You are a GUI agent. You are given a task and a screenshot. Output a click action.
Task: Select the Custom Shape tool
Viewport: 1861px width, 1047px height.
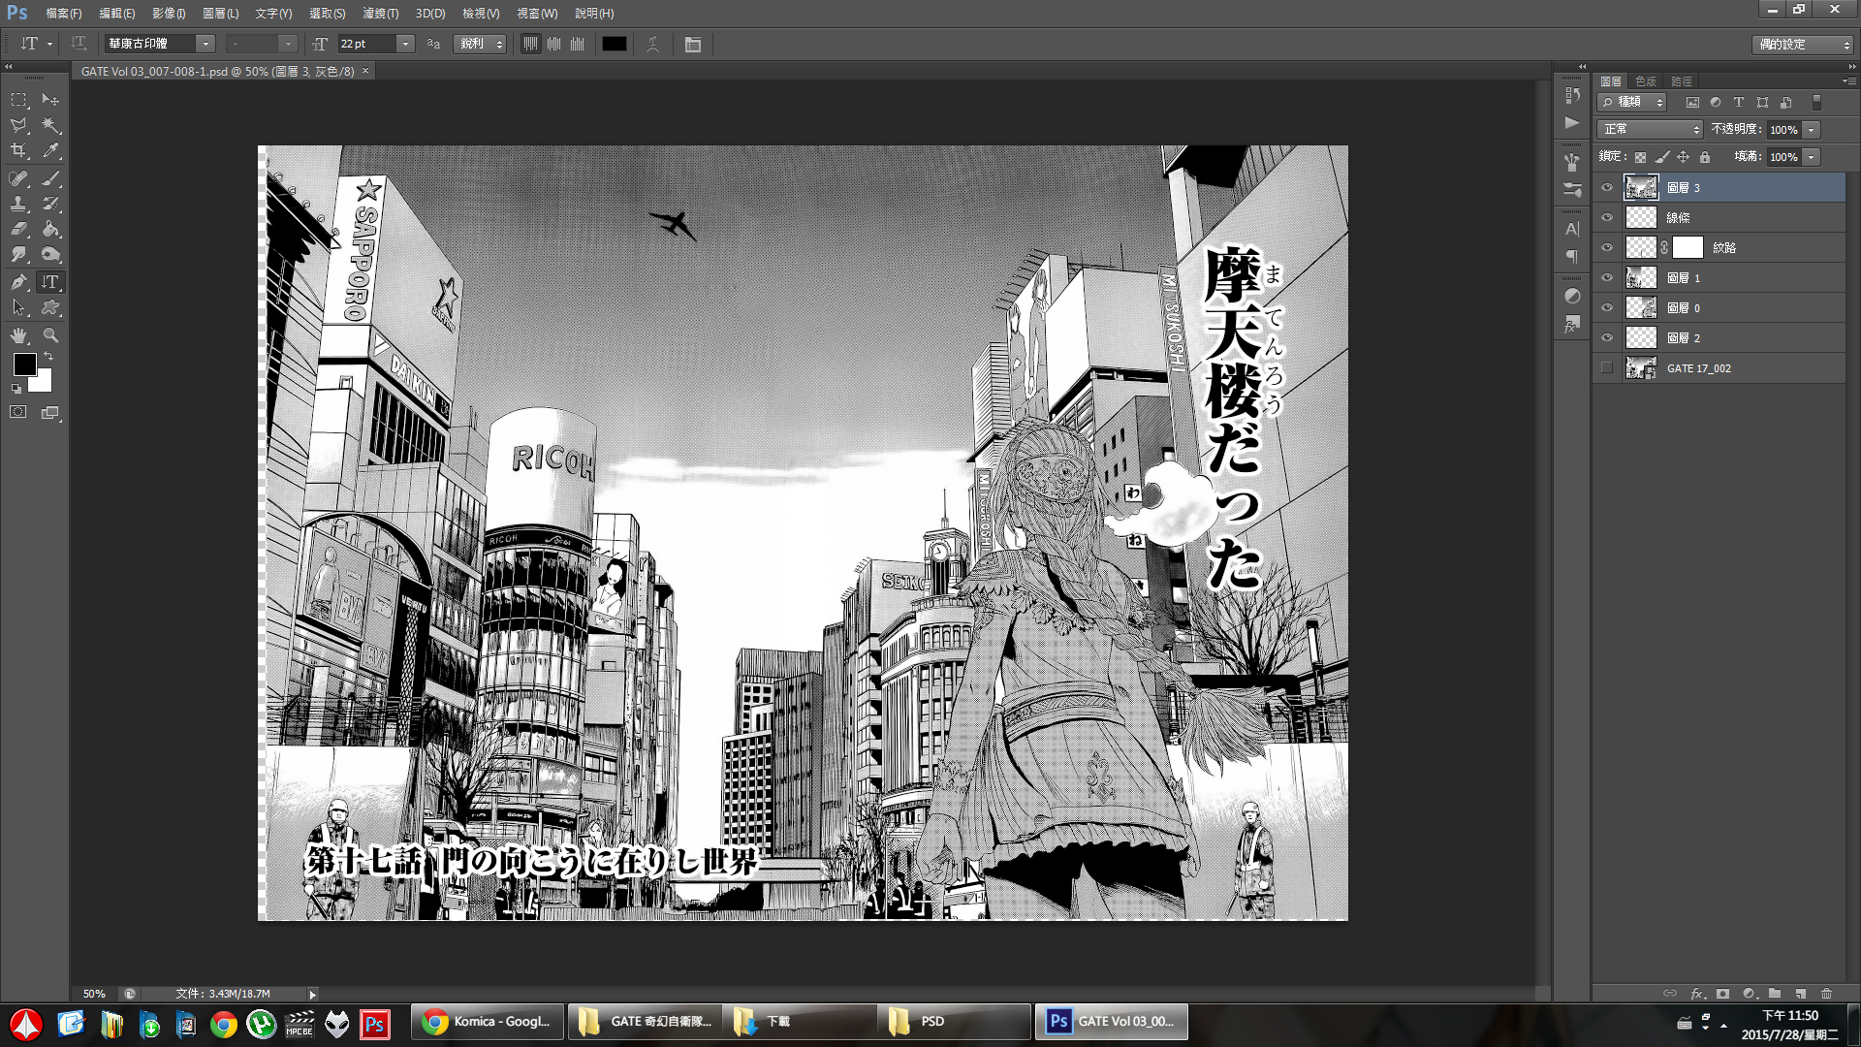50,307
